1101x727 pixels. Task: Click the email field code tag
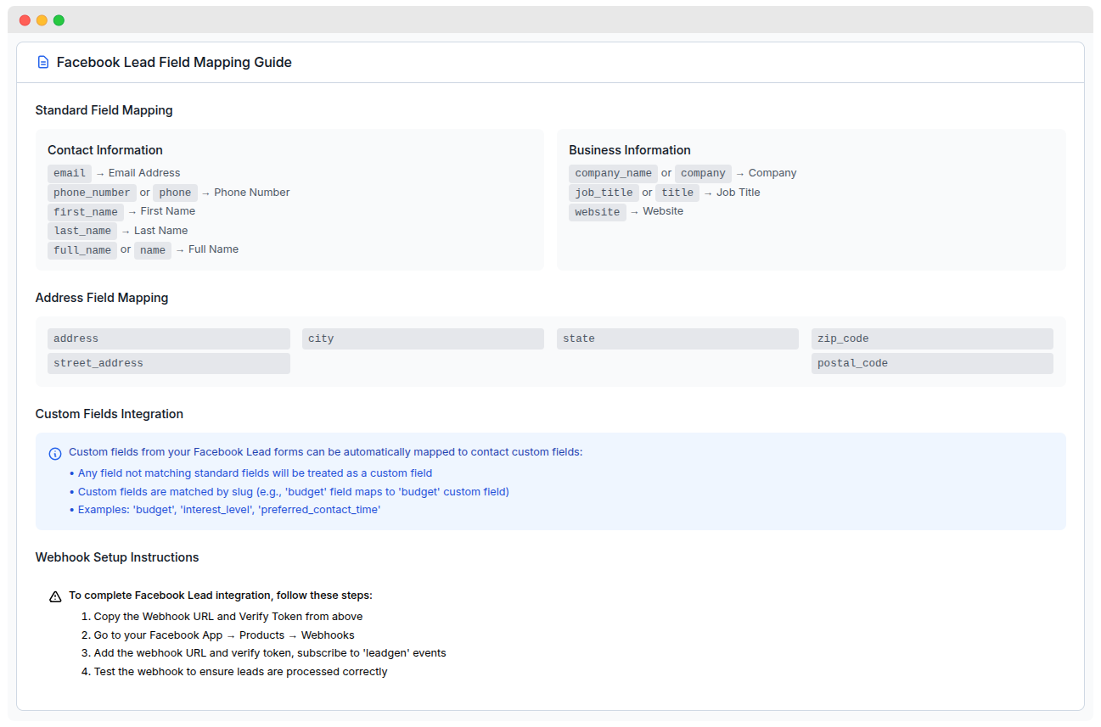tap(70, 173)
